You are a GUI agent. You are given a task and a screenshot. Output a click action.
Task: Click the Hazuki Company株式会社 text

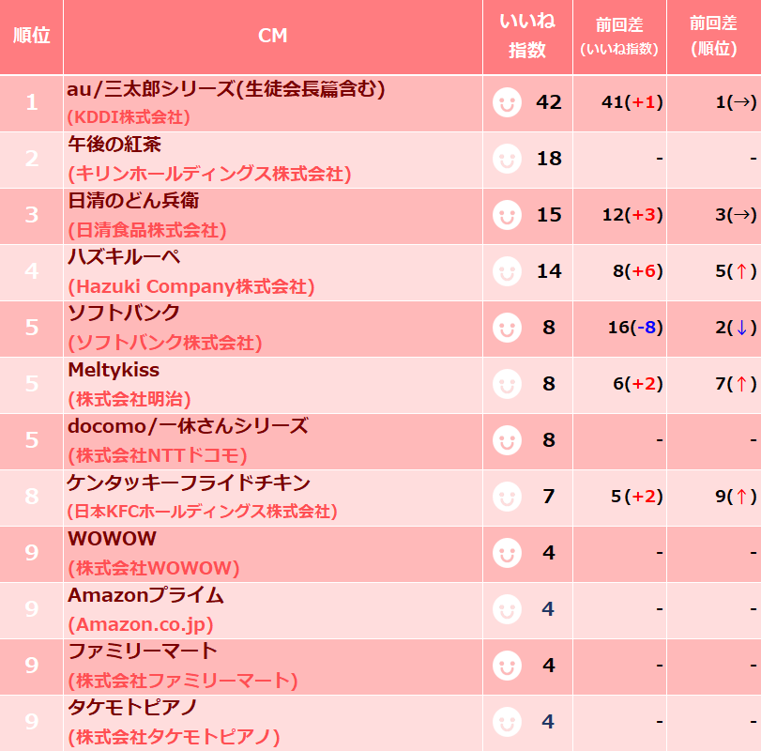point(191,286)
